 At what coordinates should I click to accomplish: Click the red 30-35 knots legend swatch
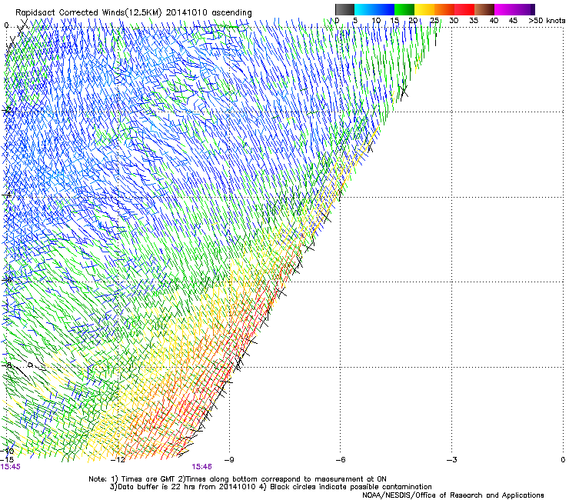pyautogui.click(x=464, y=9)
